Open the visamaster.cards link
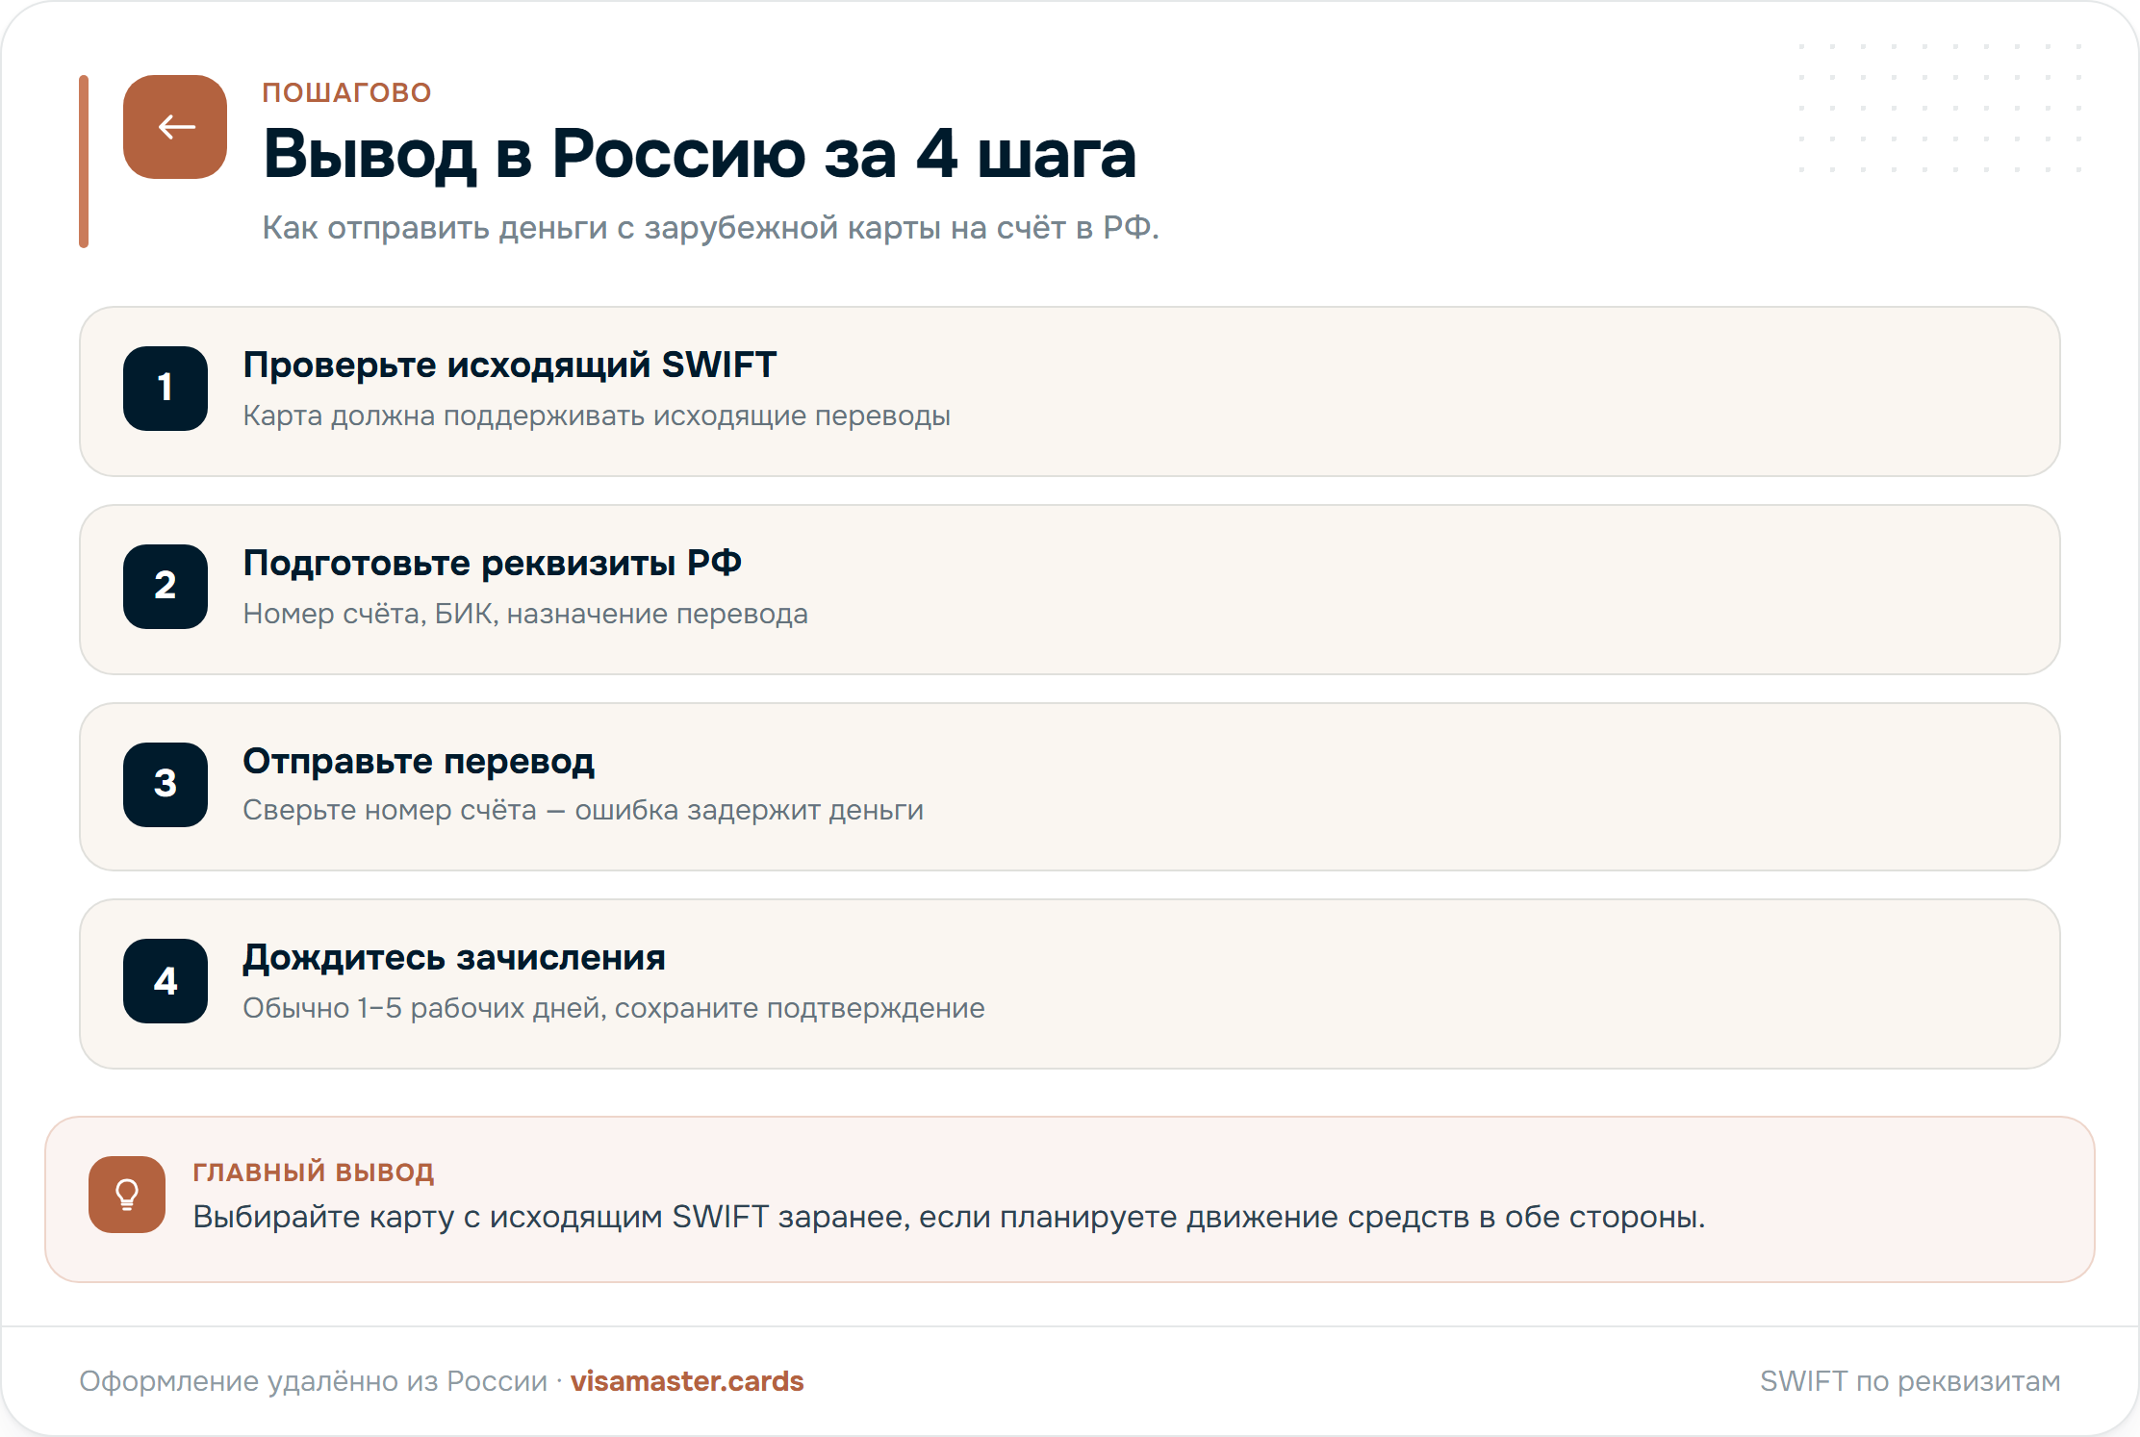Screen dimensions: 2140x1437 (687, 1381)
